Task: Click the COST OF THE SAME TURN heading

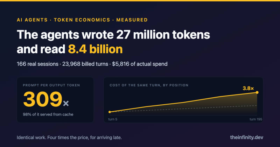Action: click(149, 85)
